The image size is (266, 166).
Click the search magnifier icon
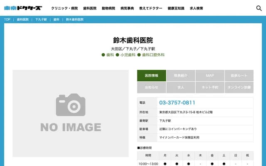click(x=259, y=8)
